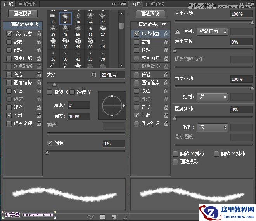Viewport: 256px width, 221px height.
Task: Toggle lock icon for 建立 in right panel
Action: 166,107
